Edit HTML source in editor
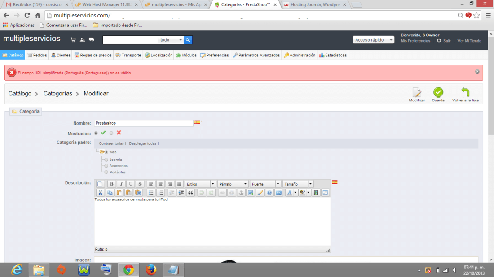 click(278, 193)
